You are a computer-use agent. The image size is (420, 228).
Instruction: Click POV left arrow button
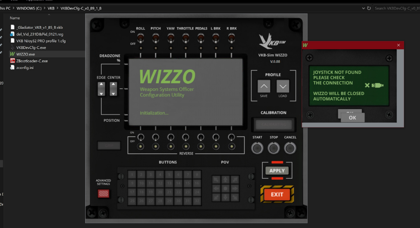pyautogui.click(x=216, y=189)
